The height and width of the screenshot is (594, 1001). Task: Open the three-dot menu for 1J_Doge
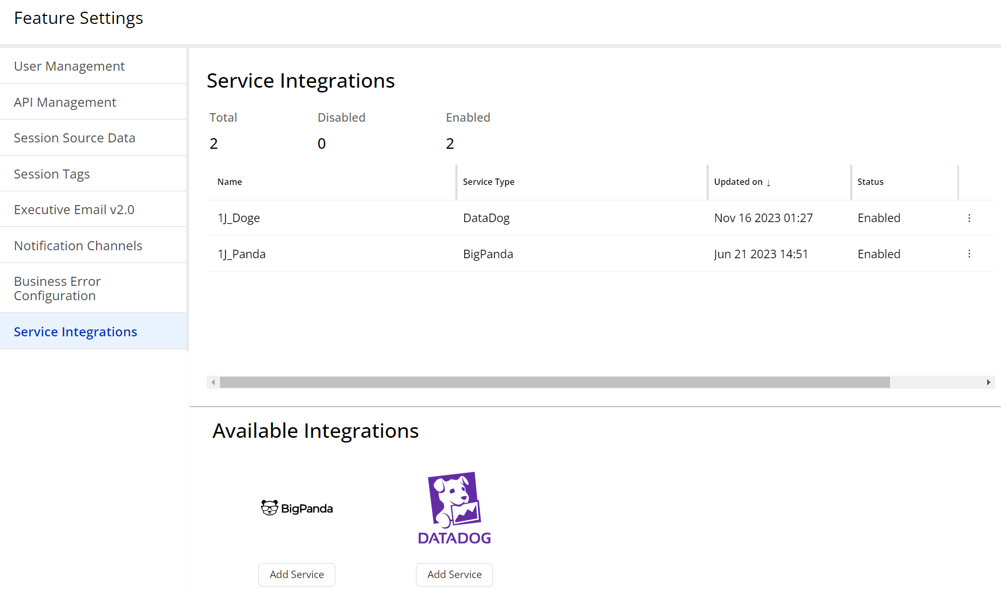[969, 218]
